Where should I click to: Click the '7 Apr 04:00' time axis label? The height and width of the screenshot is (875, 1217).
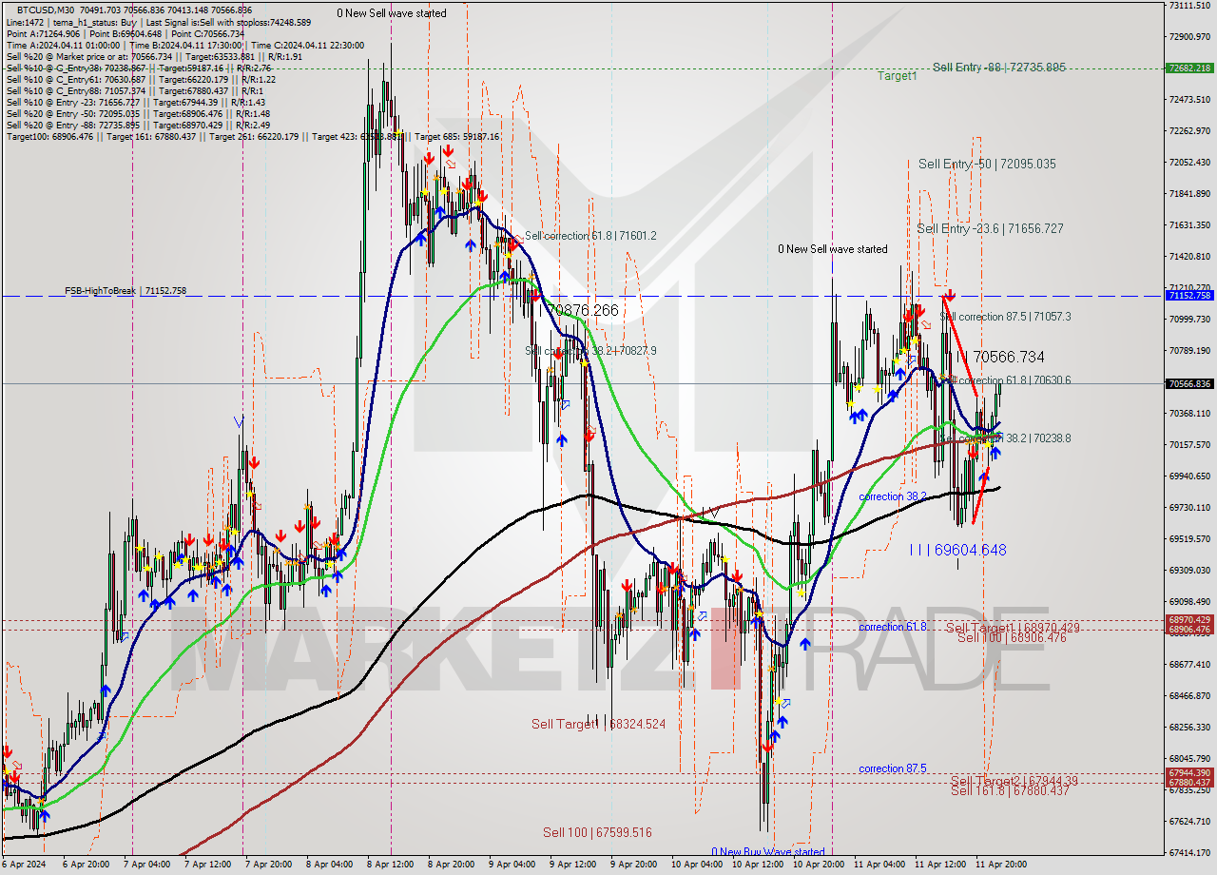click(x=145, y=865)
